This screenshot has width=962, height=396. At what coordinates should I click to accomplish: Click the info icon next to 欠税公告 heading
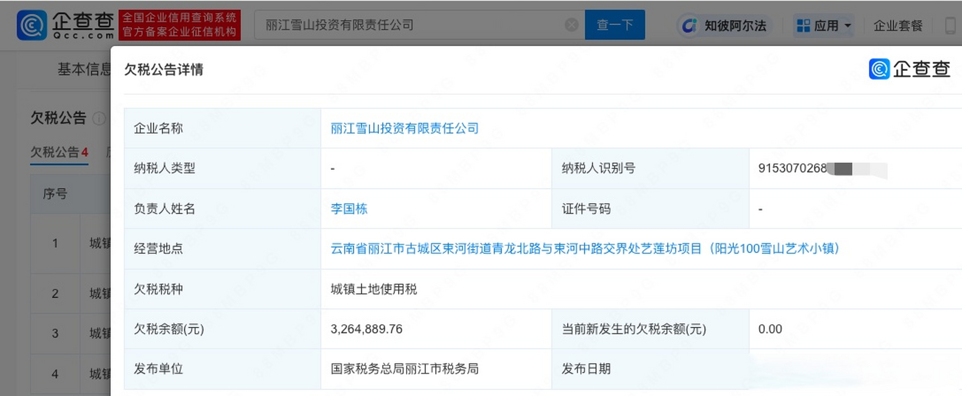coord(99,118)
